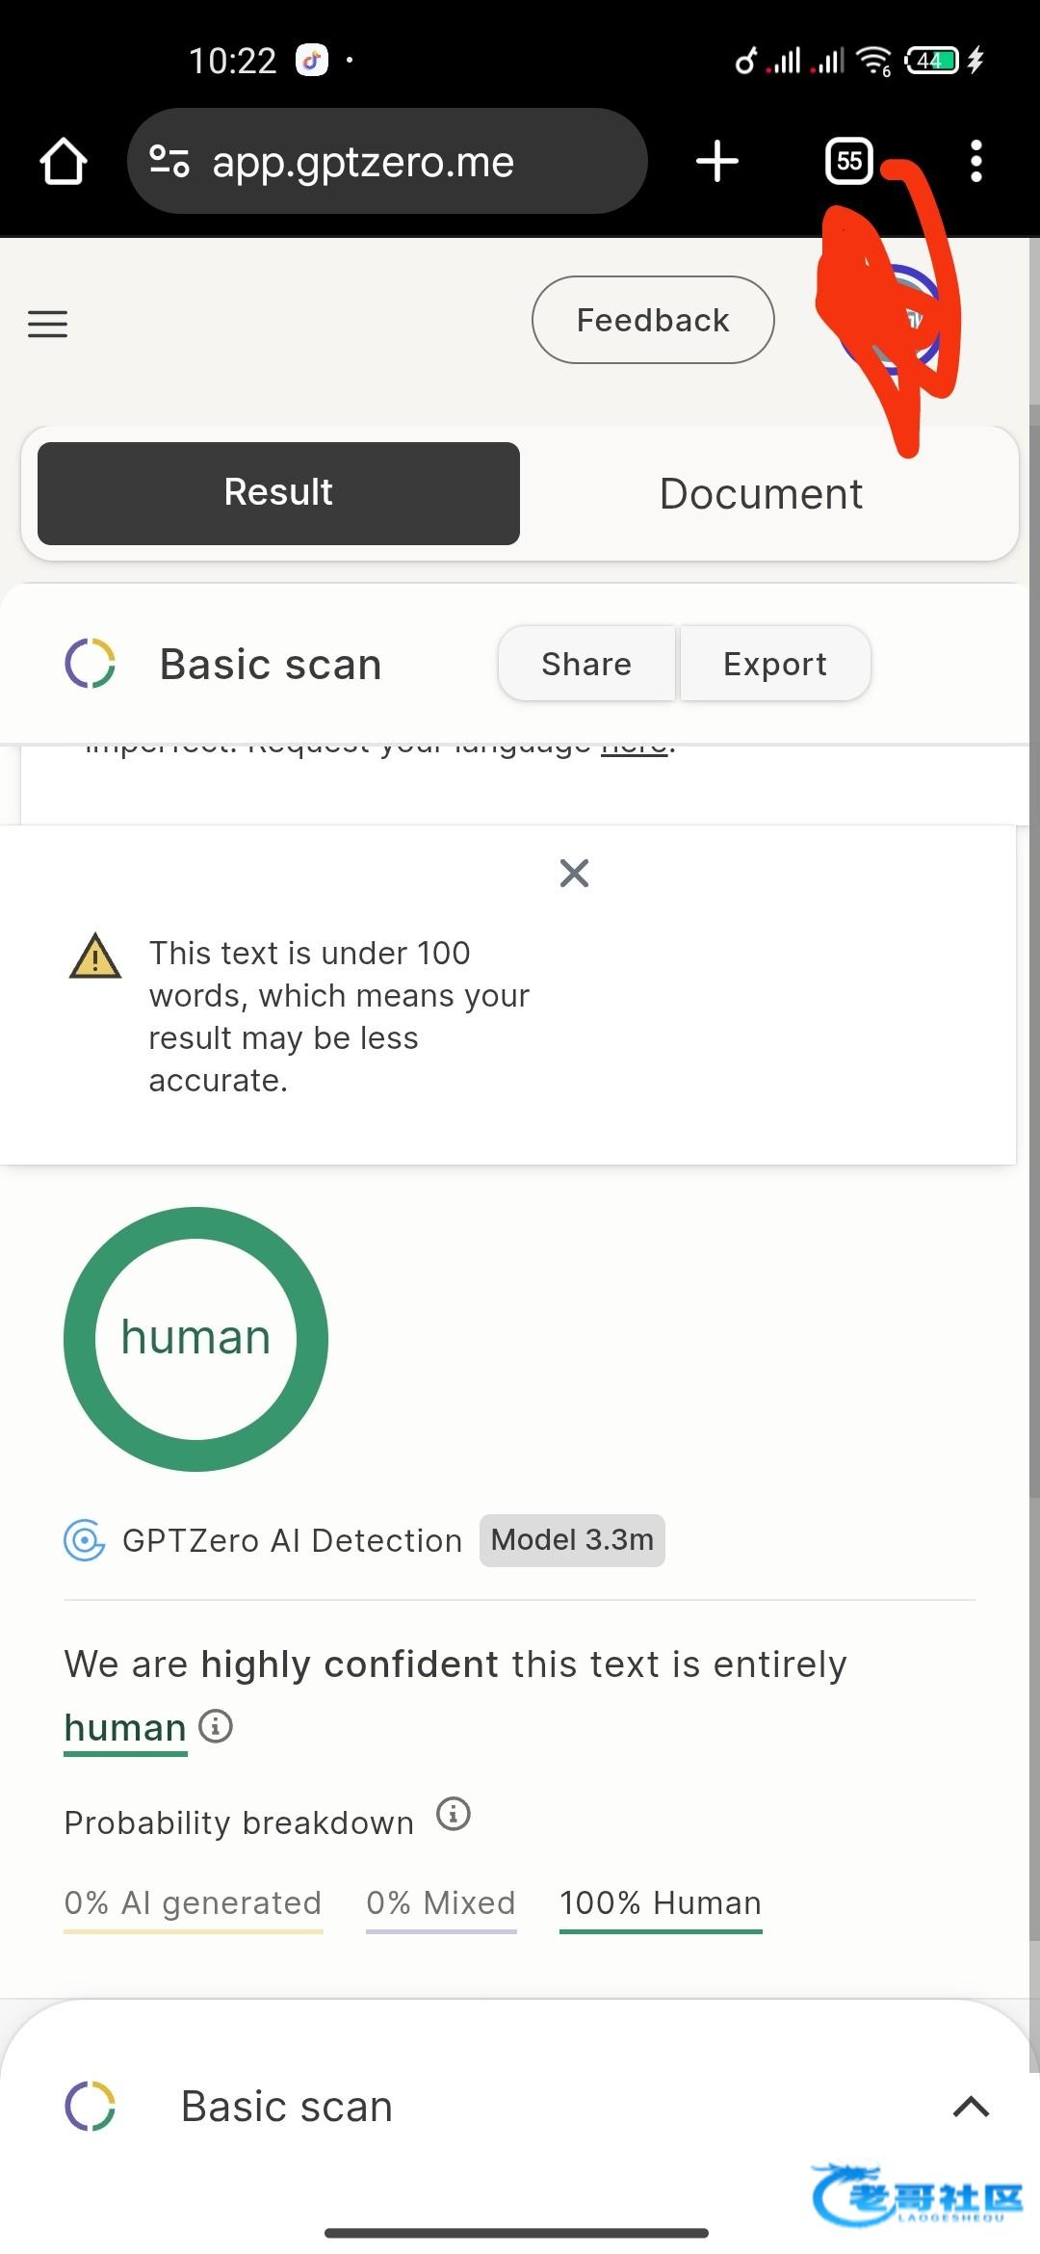This screenshot has width=1040, height=2254.
Task: Switch to the Document tab
Action: (761, 493)
